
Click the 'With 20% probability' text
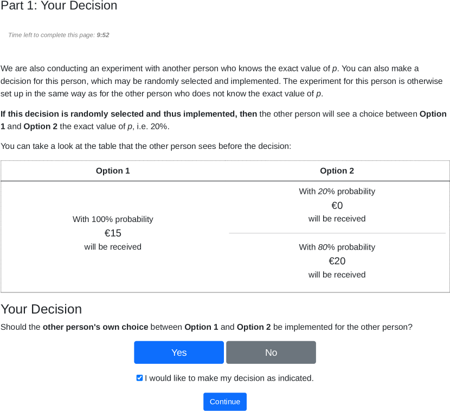(x=337, y=191)
